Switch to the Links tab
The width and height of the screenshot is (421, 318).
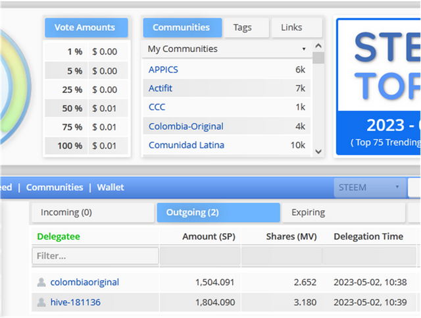point(297,28)
